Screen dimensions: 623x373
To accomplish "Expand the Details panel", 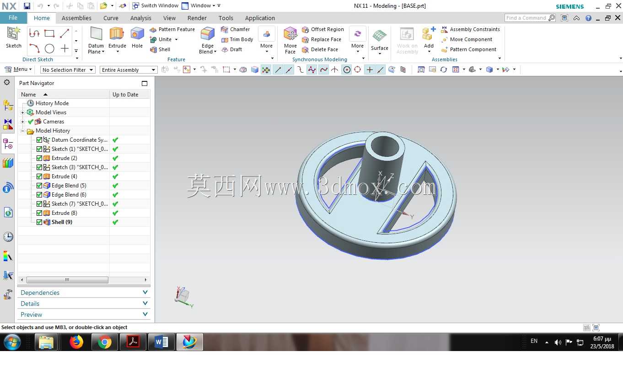I will [x=84, y=304].
